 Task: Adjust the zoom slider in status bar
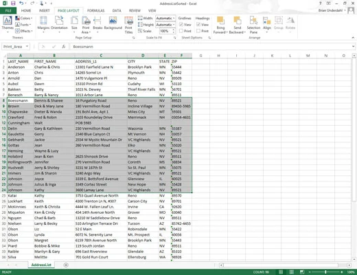click(325, 272)
